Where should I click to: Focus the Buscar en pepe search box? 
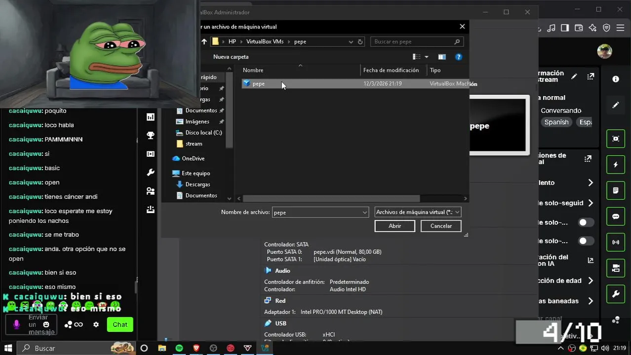coord(417,41)
